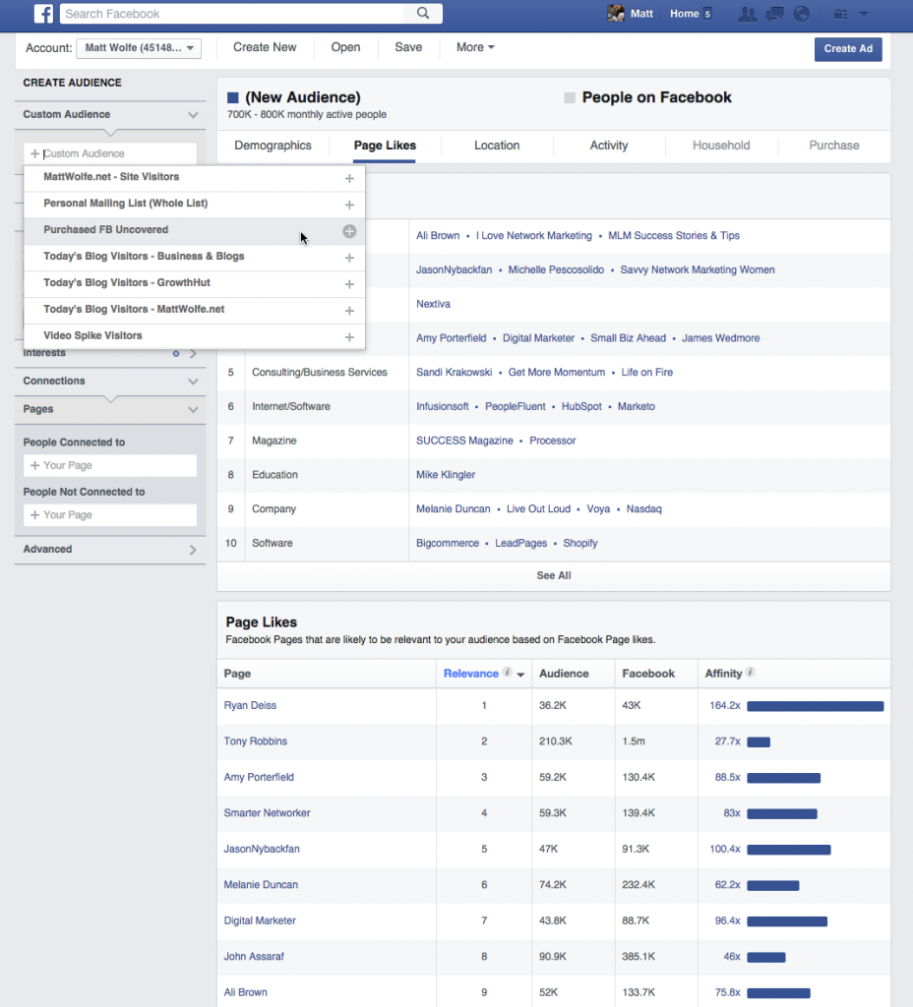Click the Relevance info icon
This screenshot has width=913, height=1007.
tap(507, 673)
